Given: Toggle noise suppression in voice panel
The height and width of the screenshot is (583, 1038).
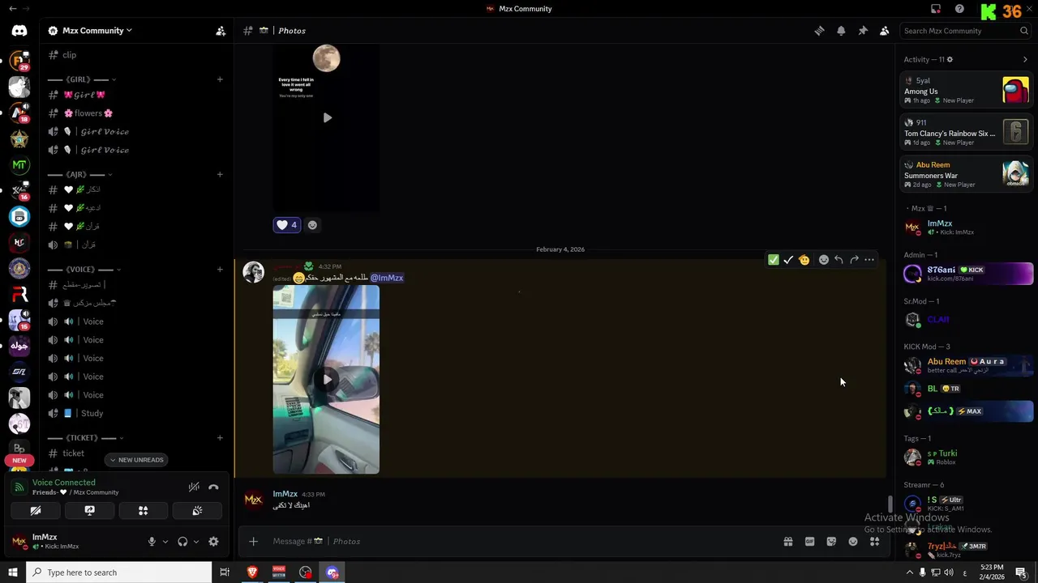Looking at the screenshot, I should tap(194, 487).
